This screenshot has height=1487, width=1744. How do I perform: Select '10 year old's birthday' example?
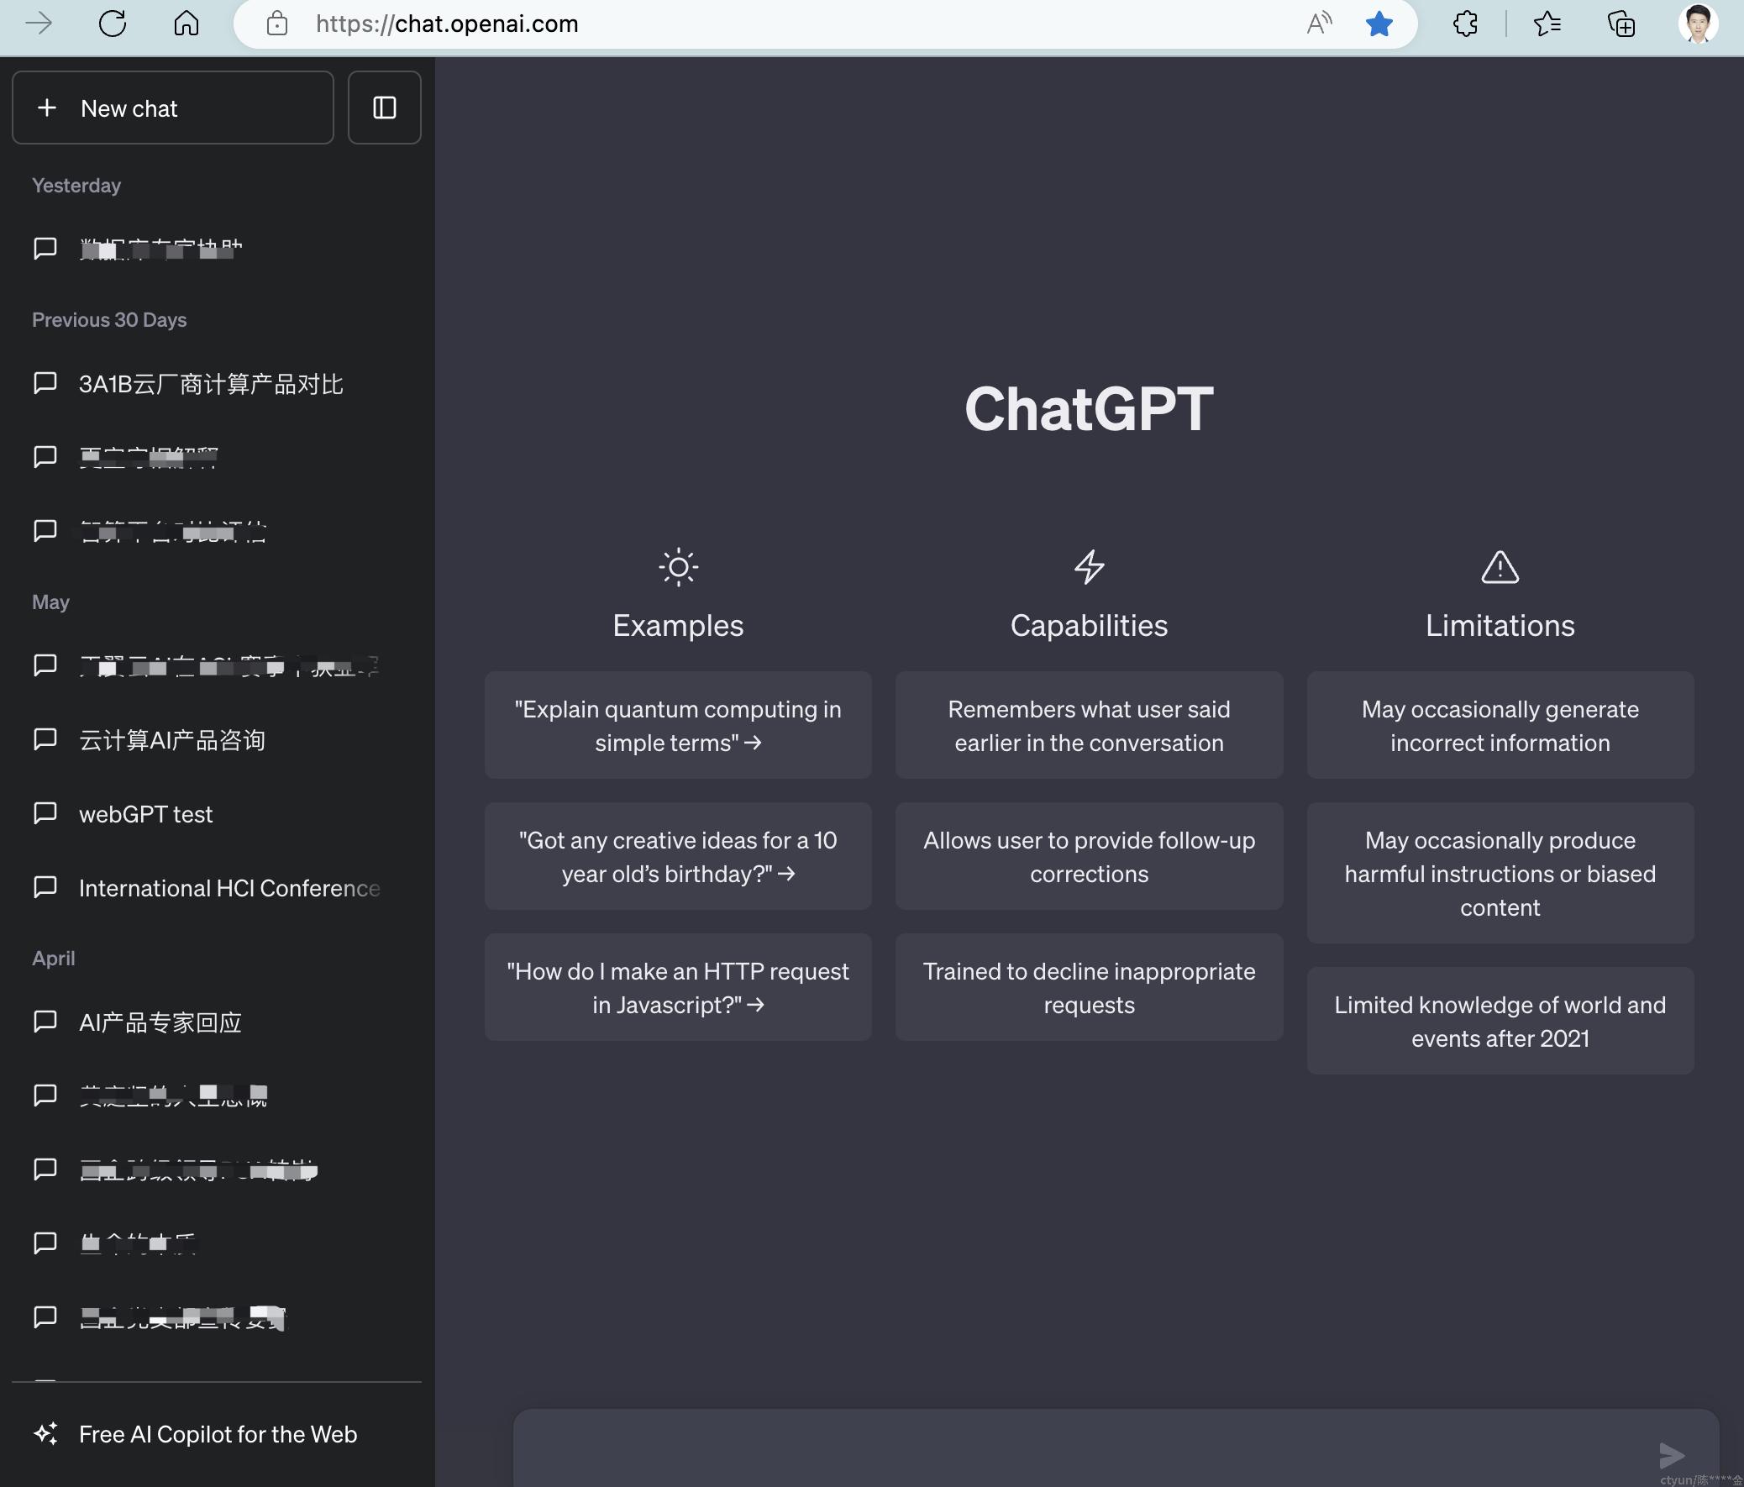[x=679, y=856]
